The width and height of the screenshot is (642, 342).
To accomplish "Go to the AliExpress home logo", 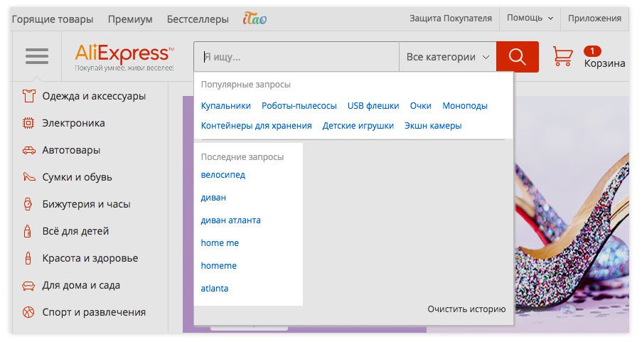I will (x=124, y=58).
